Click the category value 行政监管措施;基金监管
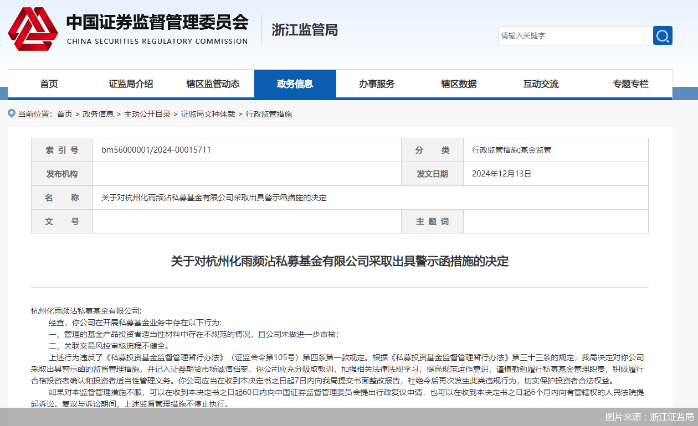Image resolution: width=698 pixels, height=426 pixels. 511,150
